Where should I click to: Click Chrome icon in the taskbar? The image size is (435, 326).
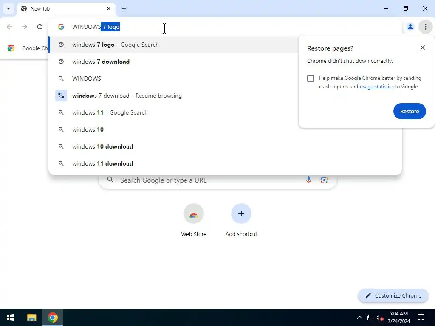click(x=52, y=318)
